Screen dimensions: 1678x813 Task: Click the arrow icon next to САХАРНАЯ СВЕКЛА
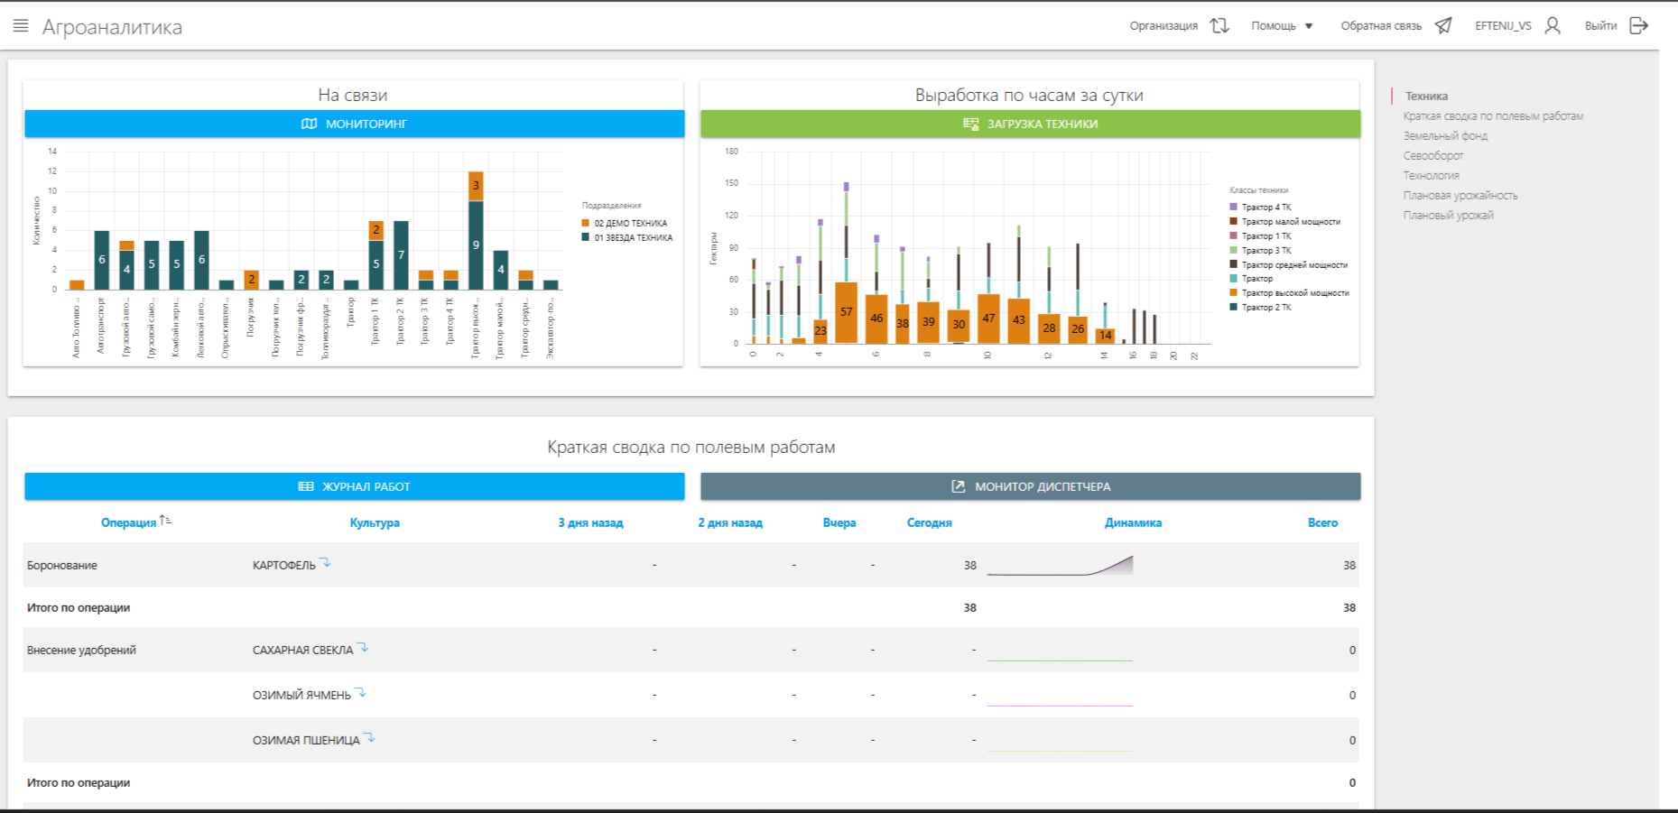(363, 647)
